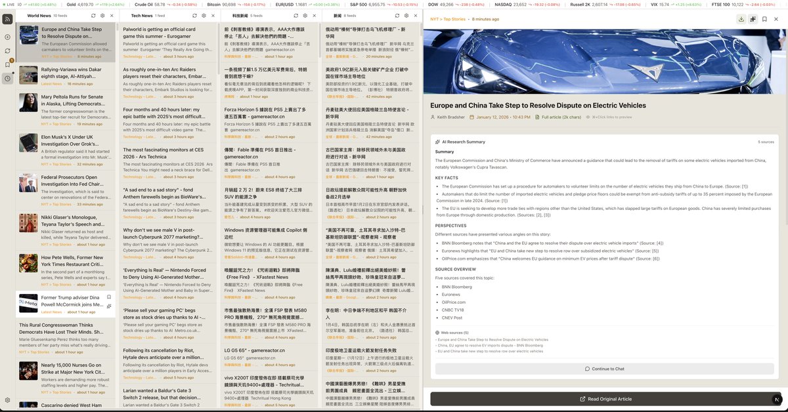Click the download article icon in reader header

[x=741, y=19]
